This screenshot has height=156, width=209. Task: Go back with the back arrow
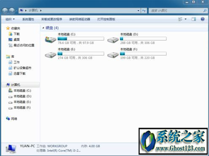click(5, 11)
